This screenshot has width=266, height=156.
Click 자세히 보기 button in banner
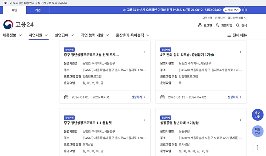click(232, 10)
